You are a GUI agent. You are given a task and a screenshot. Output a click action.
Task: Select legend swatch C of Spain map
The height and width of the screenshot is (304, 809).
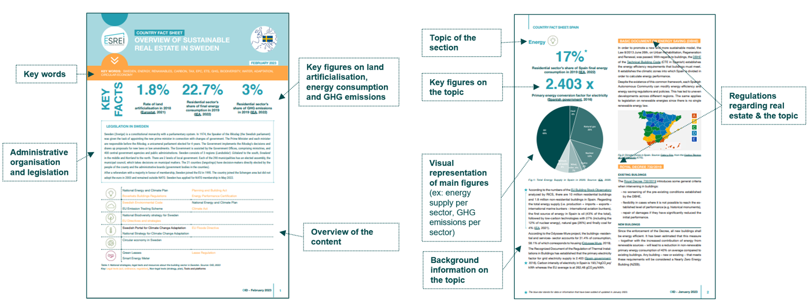[694, 127]
